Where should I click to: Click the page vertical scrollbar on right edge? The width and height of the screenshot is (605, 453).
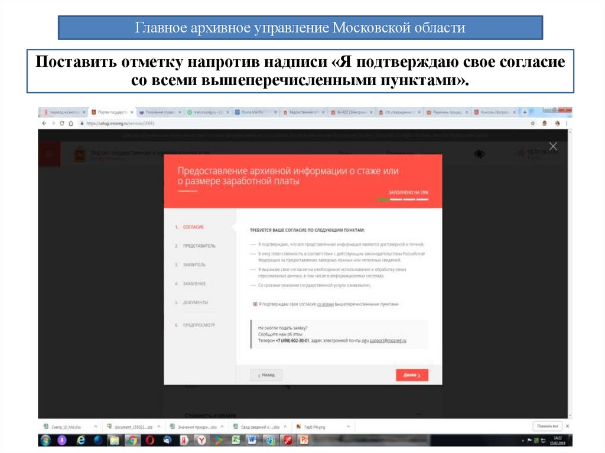(570, 274)
